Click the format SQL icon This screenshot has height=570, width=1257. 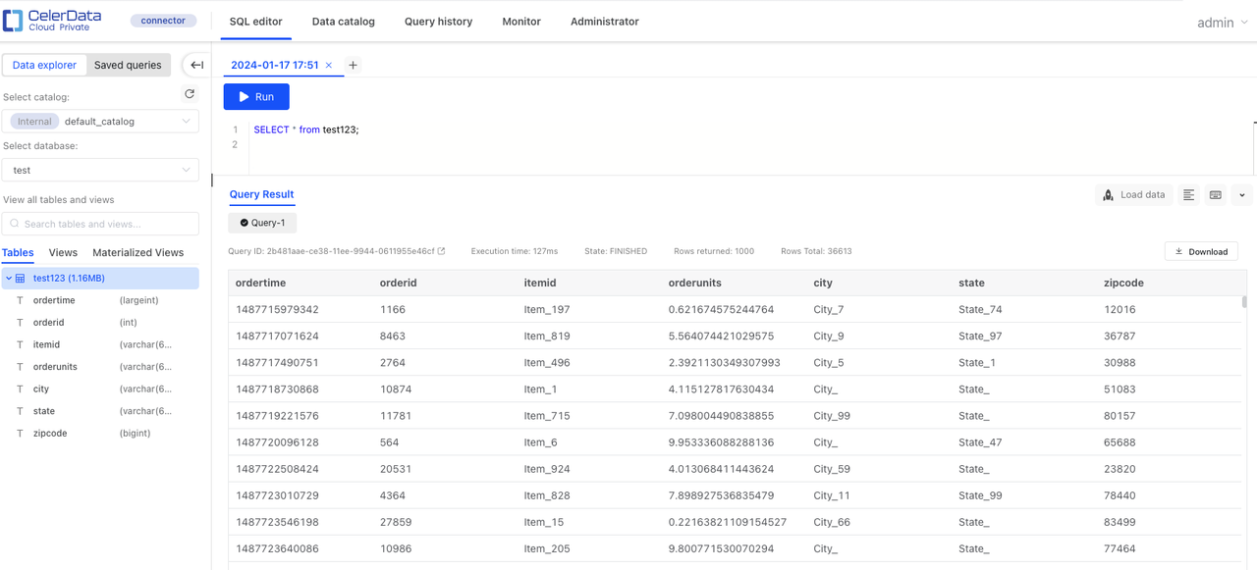(x=1188, y=195)
